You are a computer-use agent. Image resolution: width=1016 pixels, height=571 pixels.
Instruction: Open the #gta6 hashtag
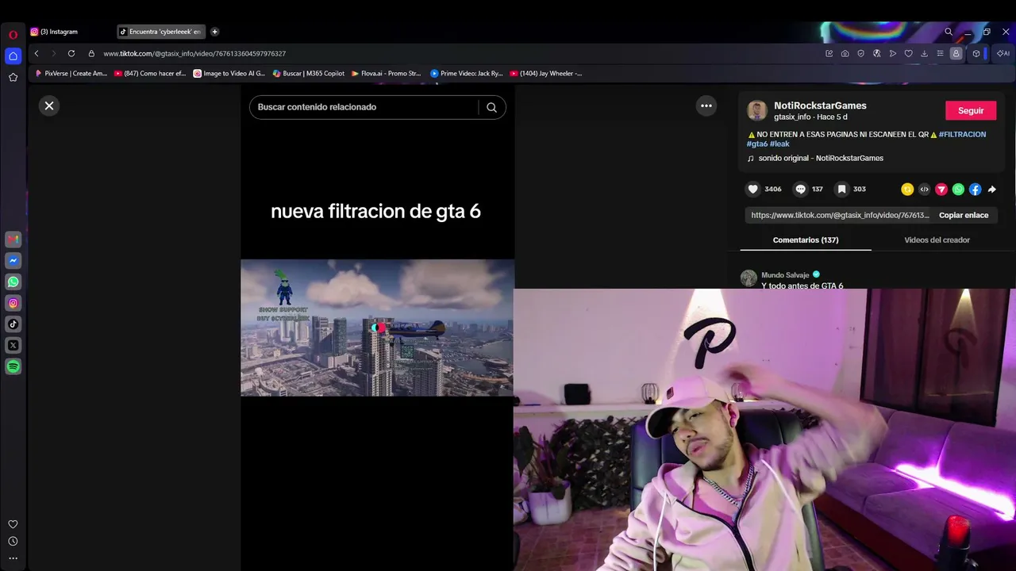click(x=756, y=144)
